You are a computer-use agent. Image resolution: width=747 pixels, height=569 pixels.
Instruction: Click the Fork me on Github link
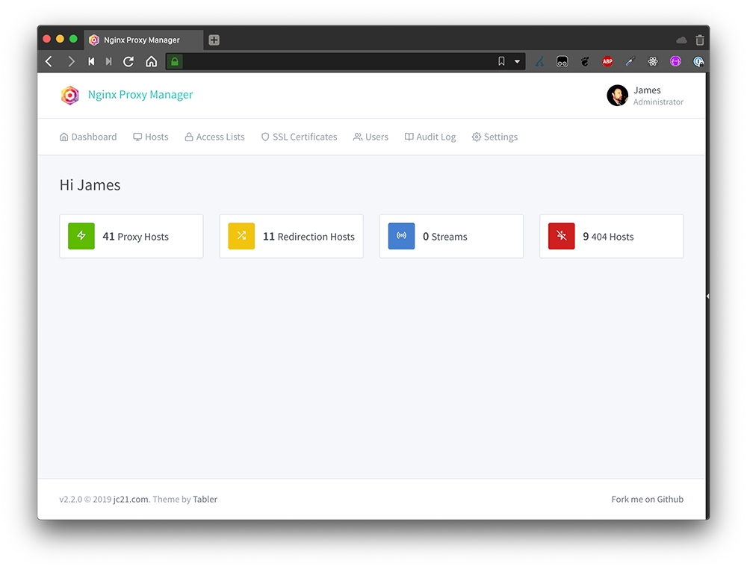tap(647, 499)
